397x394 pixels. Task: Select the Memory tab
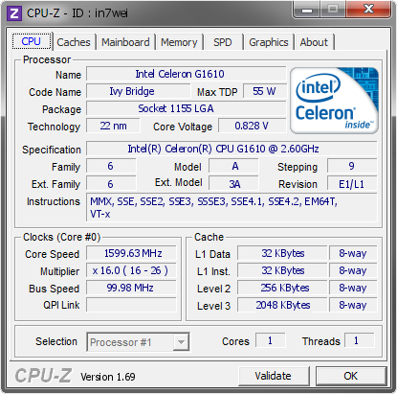(179, 42)
